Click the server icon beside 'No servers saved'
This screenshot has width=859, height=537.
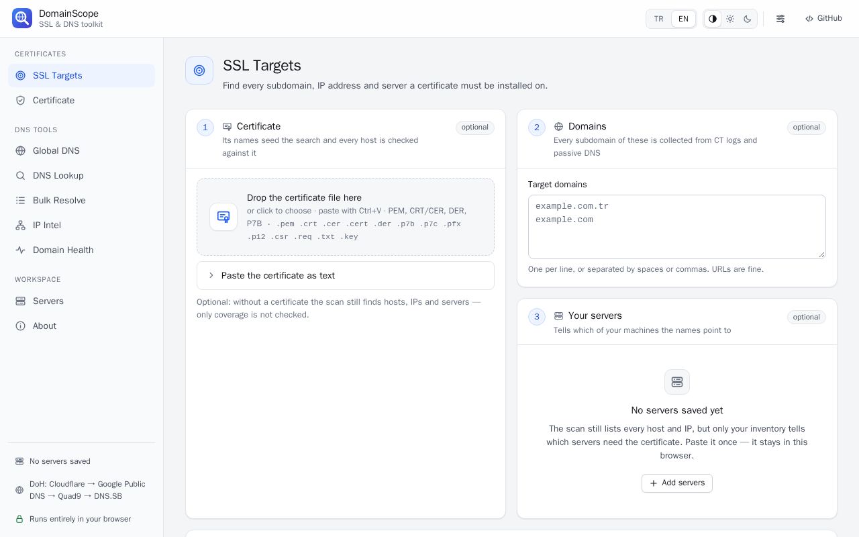tap(19, 461)
